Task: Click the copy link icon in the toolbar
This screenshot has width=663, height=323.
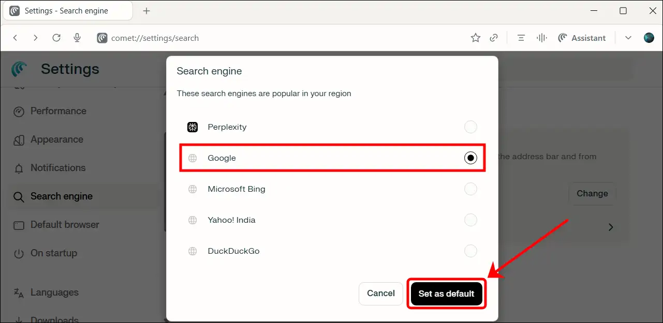Action: (494, 38)
